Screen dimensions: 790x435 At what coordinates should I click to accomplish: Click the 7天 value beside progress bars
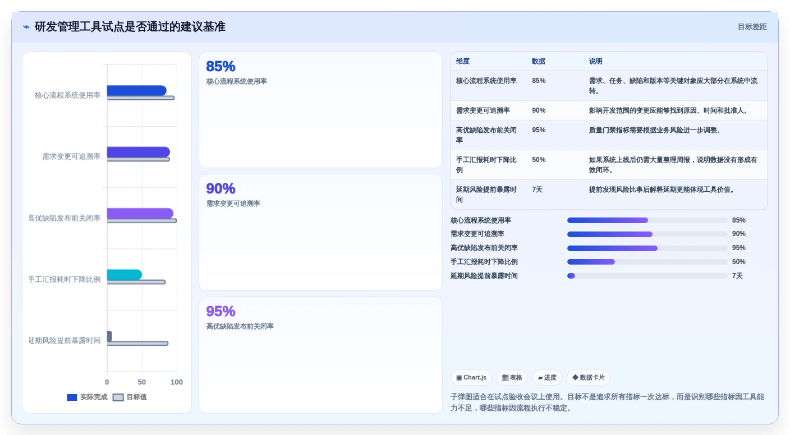coord(737,276)
